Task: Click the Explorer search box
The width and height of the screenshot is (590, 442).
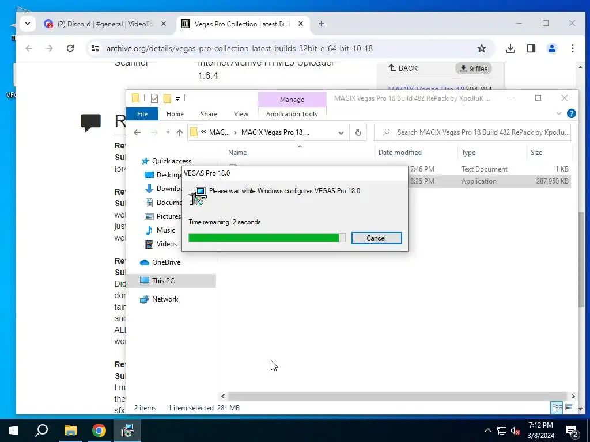Action: point(472,132)
